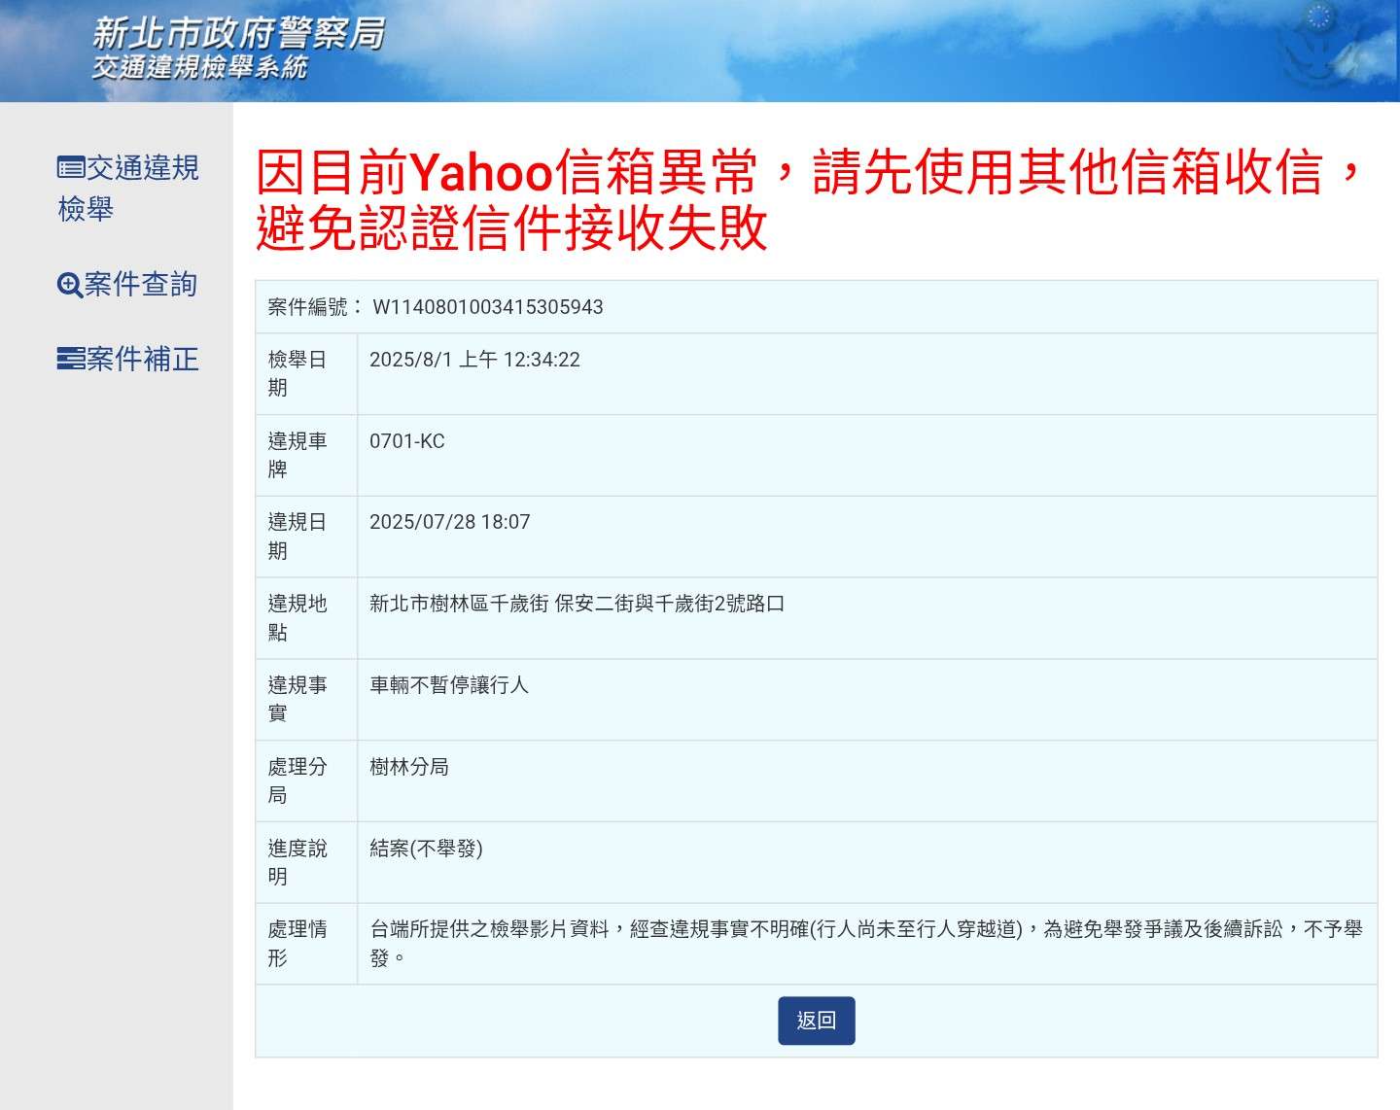Click the red Yahoo信箱異常 notice
1400x1110 pixels.
tap(809, 199)
